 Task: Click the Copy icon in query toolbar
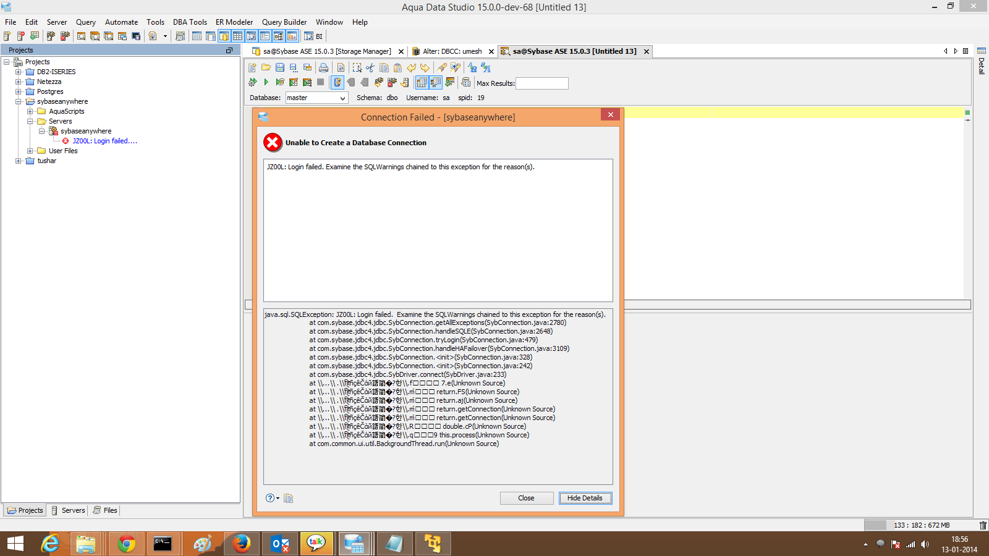pyautogui.click(x=384, y=68)
